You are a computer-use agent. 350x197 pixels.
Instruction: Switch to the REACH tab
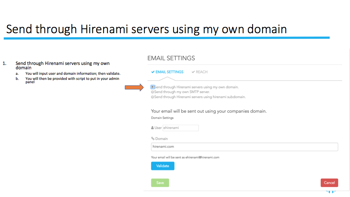pos(199,72)
